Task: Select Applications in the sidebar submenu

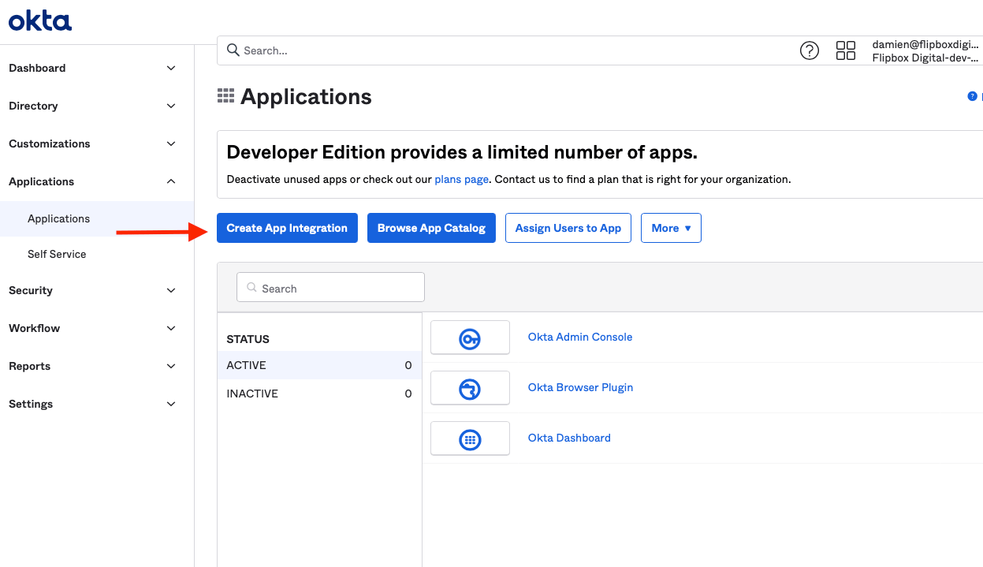Action: [58, 218]
